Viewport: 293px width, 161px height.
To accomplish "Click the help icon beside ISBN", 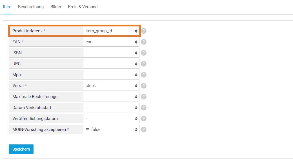I will (143, 53).
